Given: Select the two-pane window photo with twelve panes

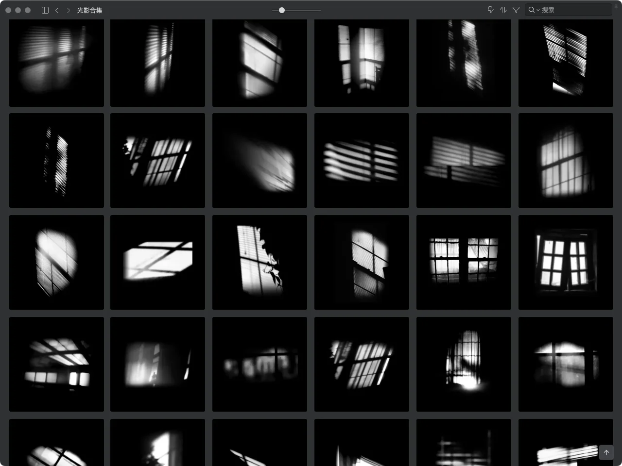Looking at the screenshot, I should [566, 262].
